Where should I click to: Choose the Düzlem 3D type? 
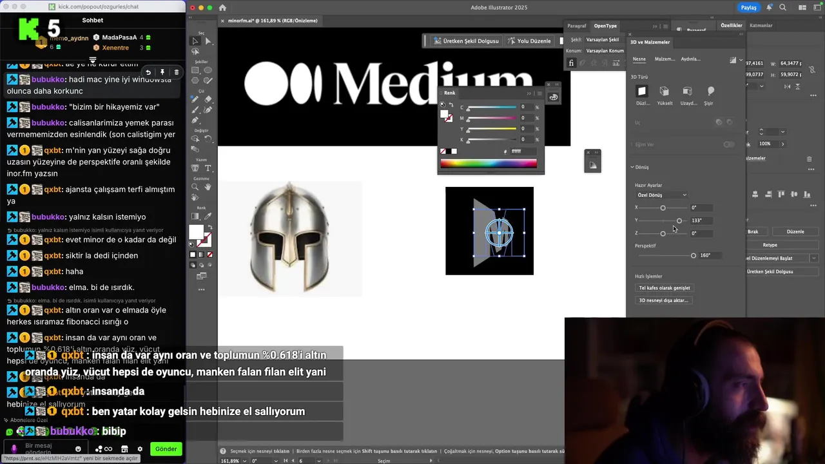coord(642,92)
